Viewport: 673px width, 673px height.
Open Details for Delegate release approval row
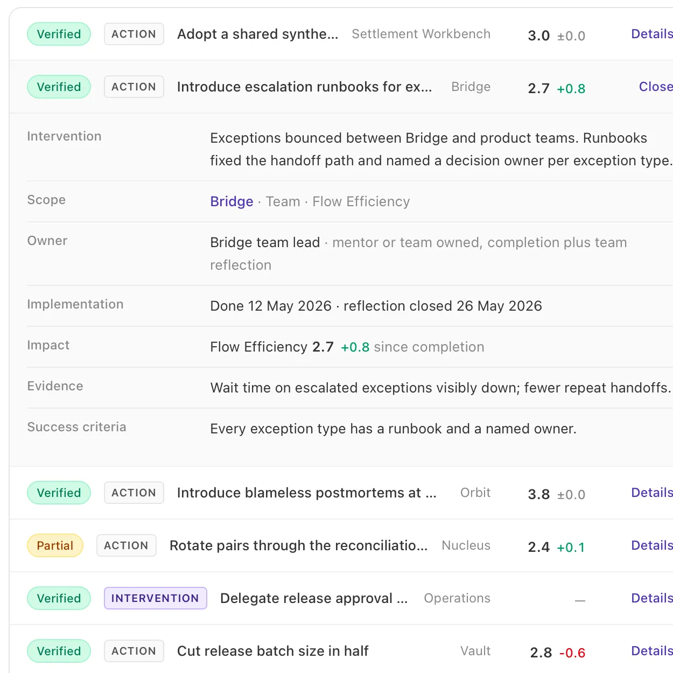652,598
